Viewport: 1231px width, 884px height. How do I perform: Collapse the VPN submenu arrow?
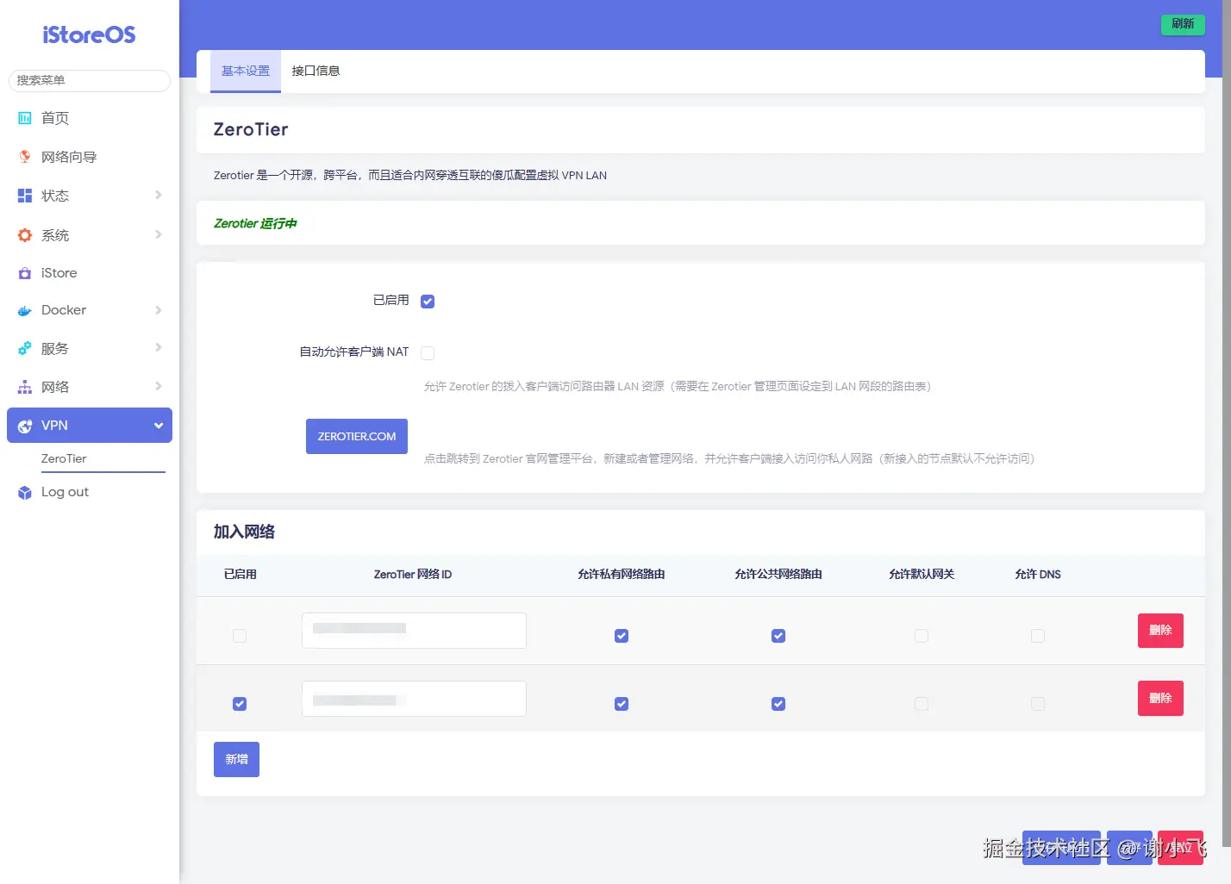point(159,426)
